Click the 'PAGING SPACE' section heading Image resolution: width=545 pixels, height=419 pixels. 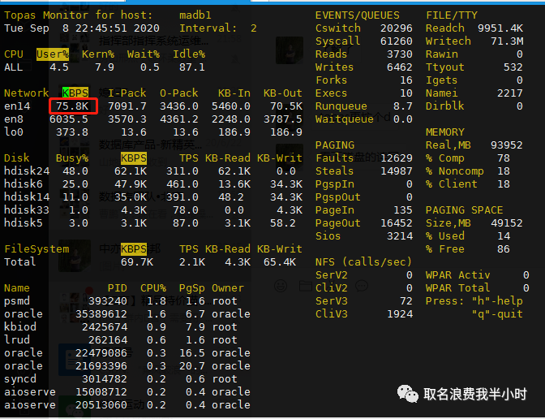pos(465,210)
